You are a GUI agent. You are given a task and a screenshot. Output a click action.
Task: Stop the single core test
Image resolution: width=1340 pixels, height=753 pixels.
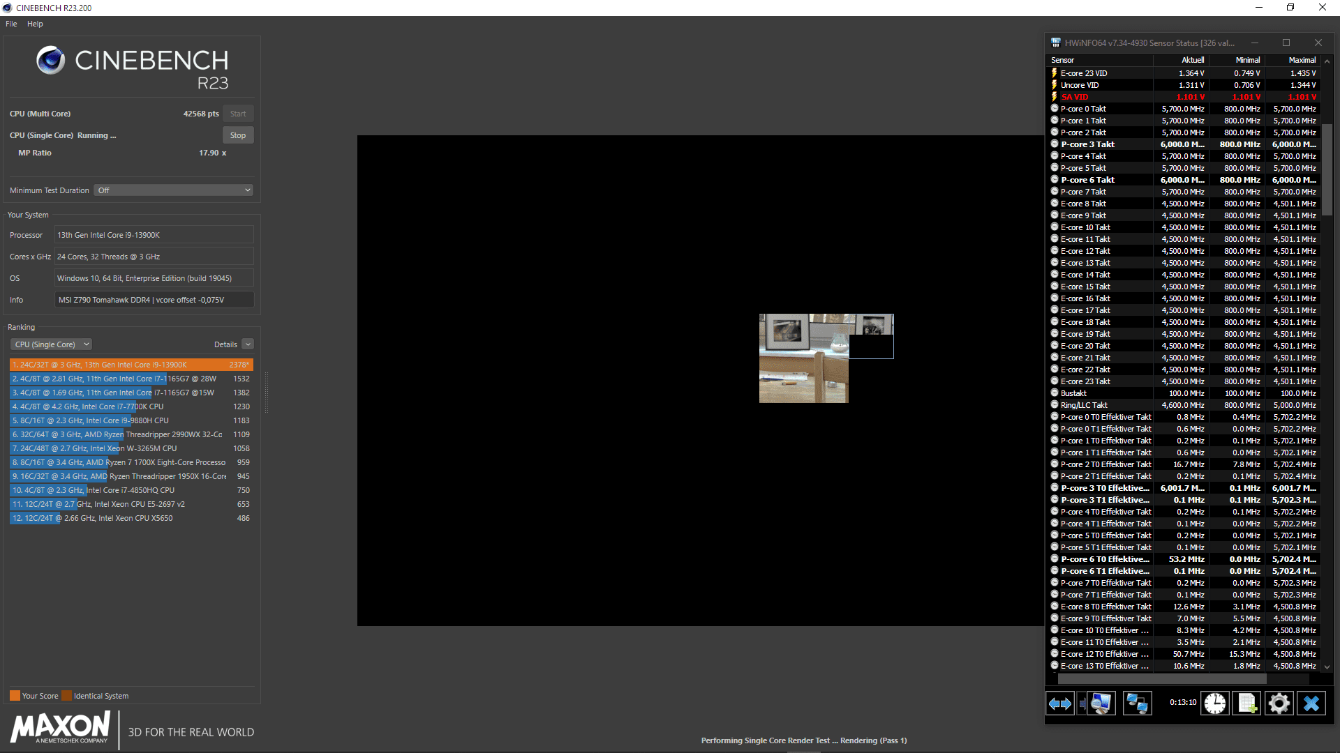pos(238,135)
